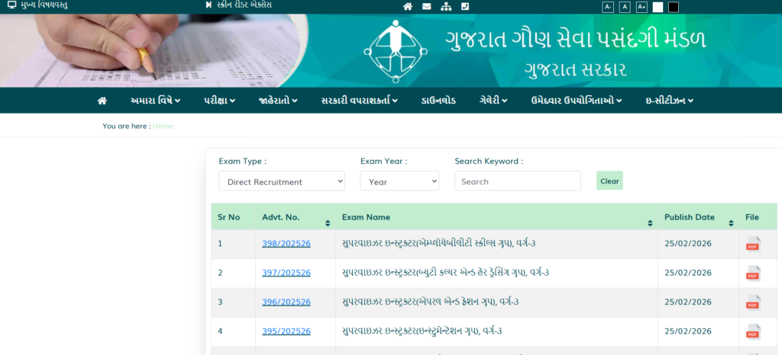Click the home icon in main navigation
The image size is (782, 355).
102,101
